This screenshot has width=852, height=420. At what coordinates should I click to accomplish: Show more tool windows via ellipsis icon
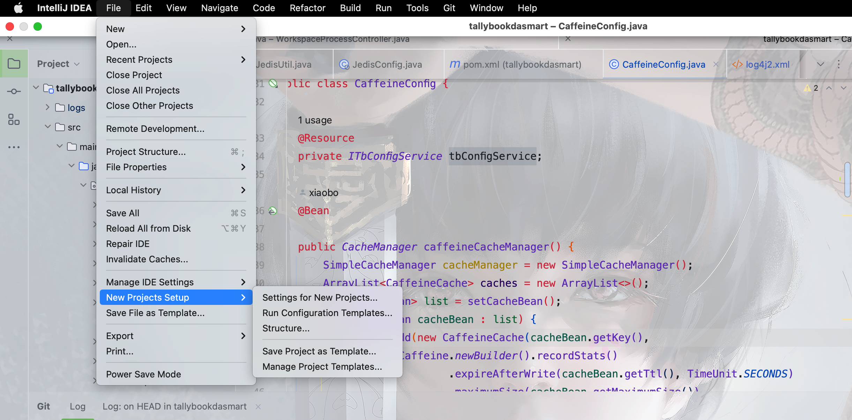(x=14, y=147)
